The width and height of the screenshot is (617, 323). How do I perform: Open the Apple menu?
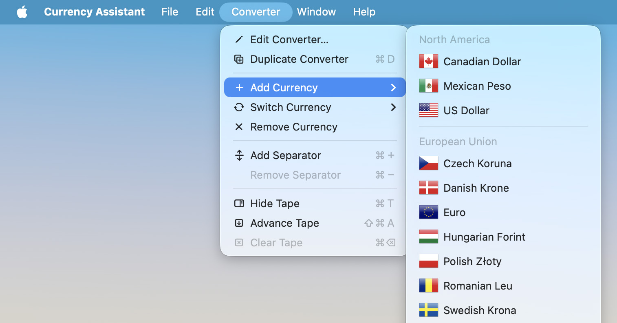(x=22, y=12)
